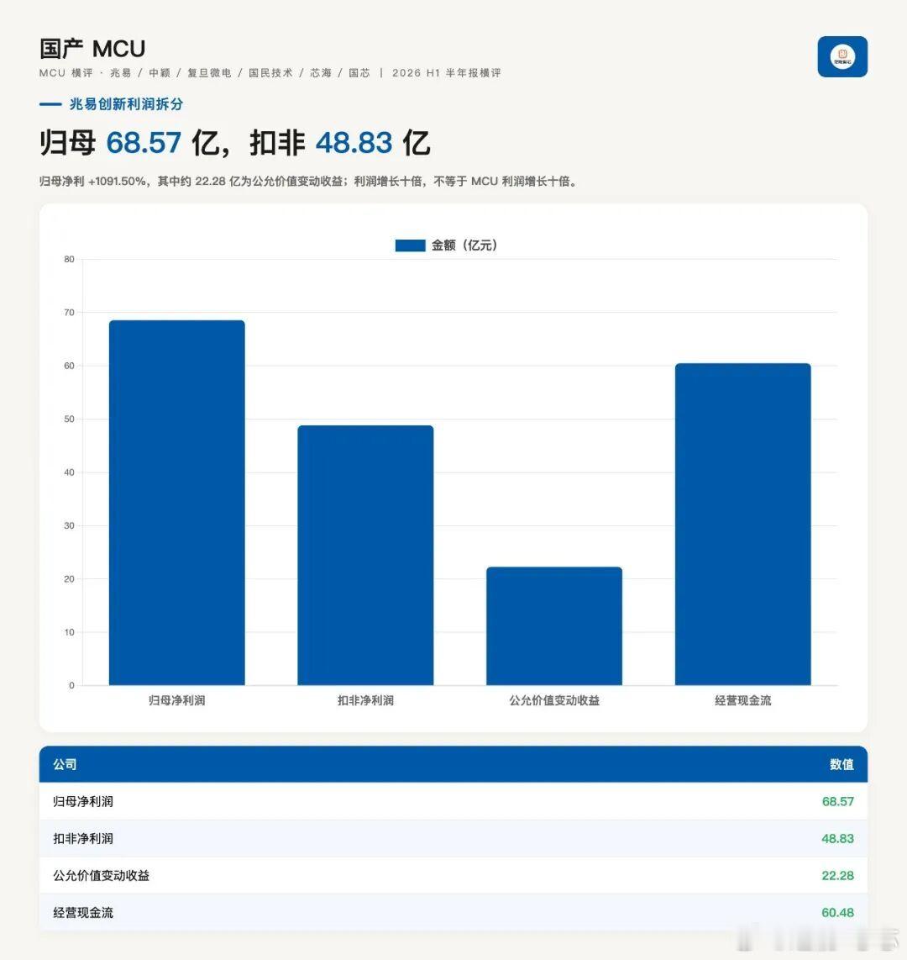907x960 pixels.
Task: Click the 60.48 value in table
Action: point(837,912)
